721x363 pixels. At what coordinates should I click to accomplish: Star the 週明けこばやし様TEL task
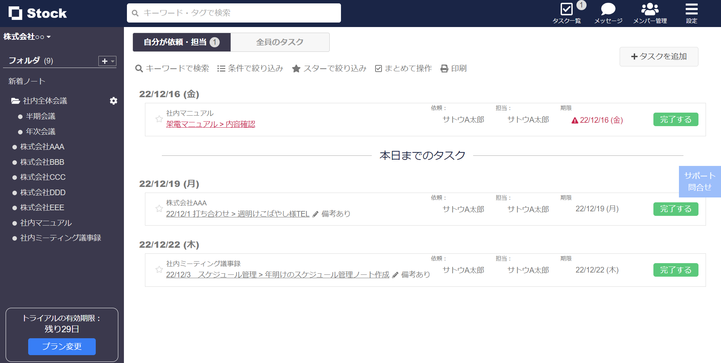click(159, 209)
